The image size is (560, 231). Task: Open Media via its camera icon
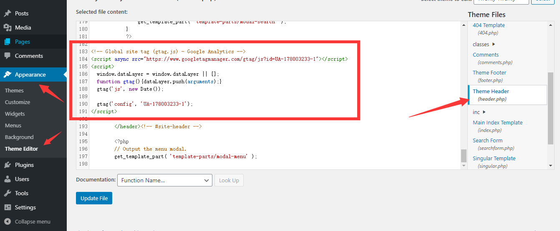(x=8, y=27)
